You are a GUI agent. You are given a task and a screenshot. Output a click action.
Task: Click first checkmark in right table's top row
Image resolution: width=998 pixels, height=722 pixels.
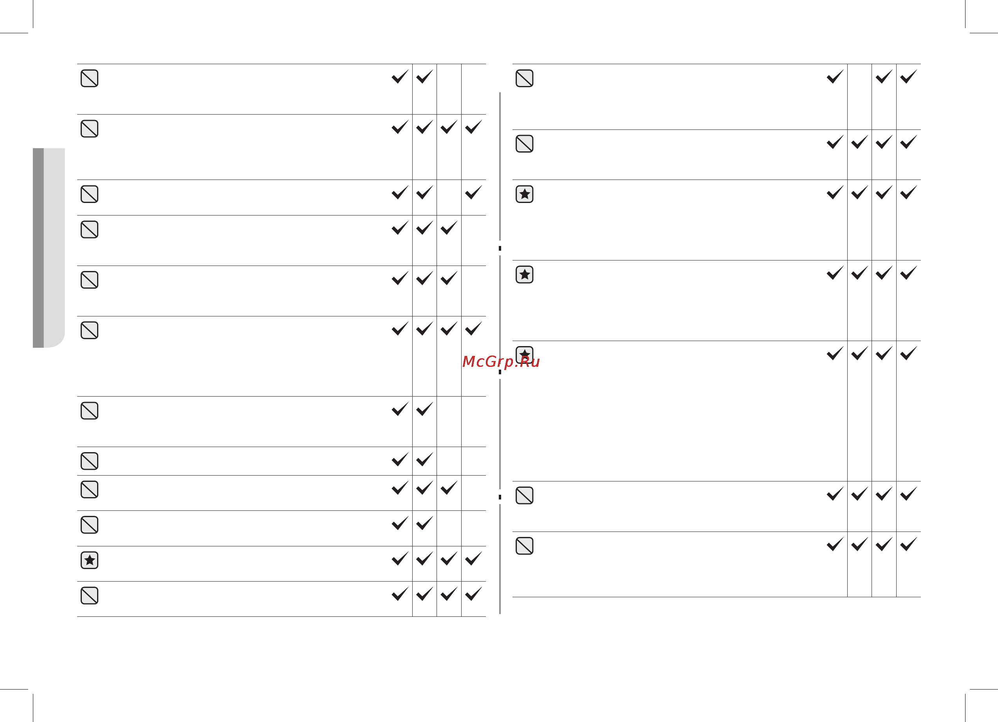(835, 76)
